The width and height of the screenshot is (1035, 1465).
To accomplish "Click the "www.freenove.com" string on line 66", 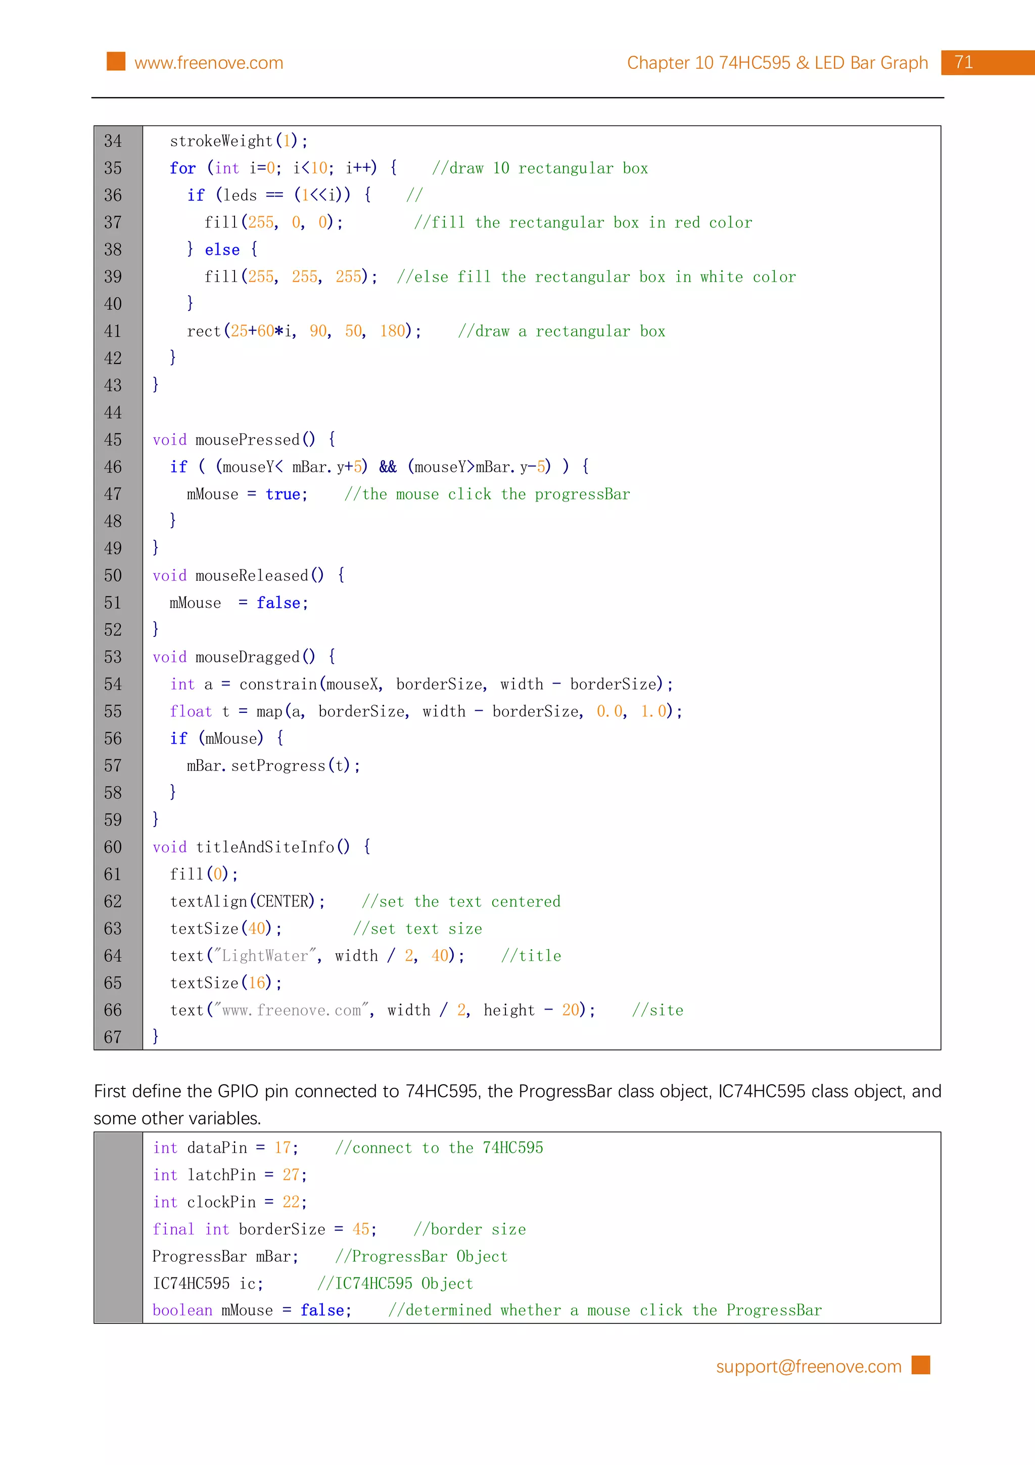I will point(291,1010).
